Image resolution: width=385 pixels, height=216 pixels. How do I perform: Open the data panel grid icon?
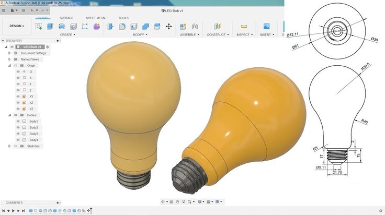point(4,10)
